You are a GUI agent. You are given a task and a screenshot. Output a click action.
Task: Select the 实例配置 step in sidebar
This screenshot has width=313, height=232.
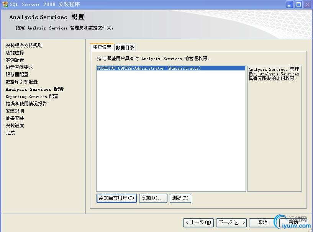[15, 60]
